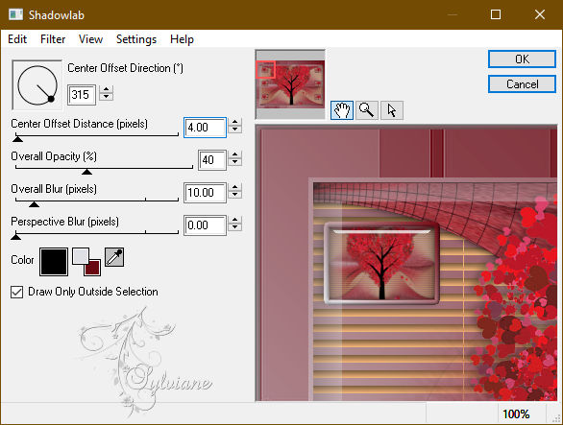This screenshot has width=563, height=425.
Task: Click the Shadowlab title bar icon
Action: (x=15, y=14)
